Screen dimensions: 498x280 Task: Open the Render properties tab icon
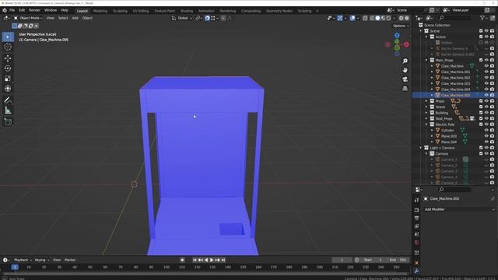(417, 210)
